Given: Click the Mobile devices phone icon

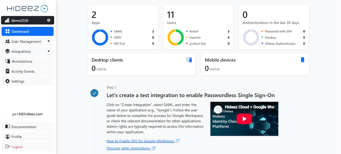Looking at the screenshot, I should coord(303,60).
